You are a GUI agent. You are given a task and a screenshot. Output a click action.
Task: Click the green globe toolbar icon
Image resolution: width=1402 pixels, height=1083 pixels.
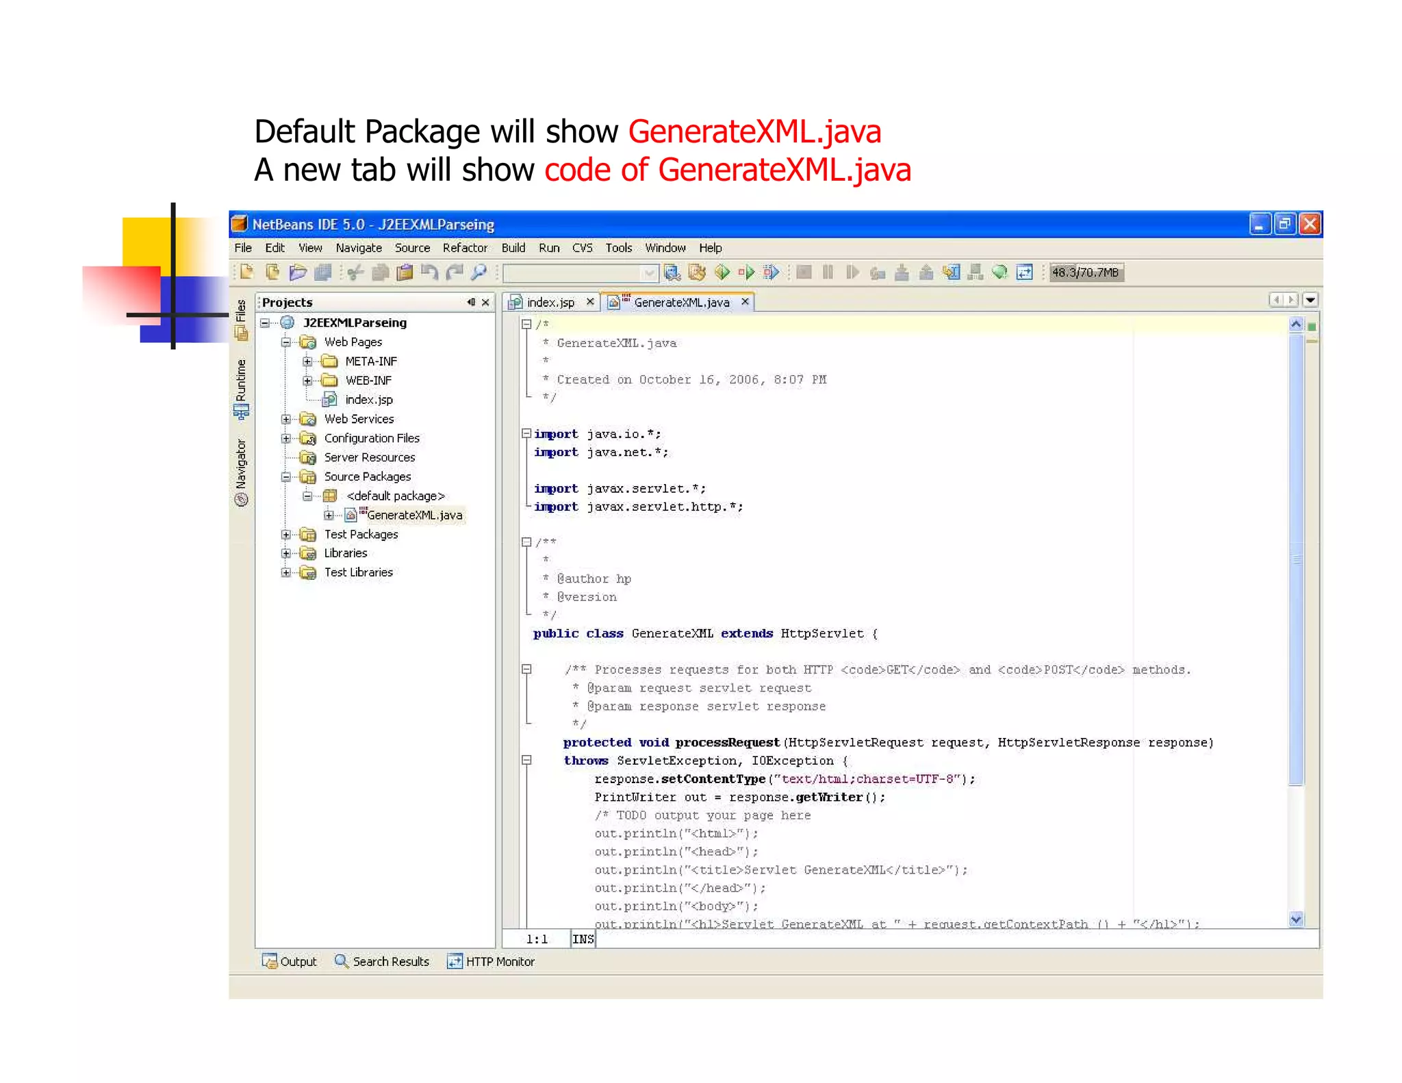point(1000,272)
